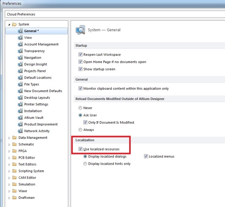This screenshot has width=225, height=207.
Task: Click the FPGA folder icon
Action: click(14, 151)
